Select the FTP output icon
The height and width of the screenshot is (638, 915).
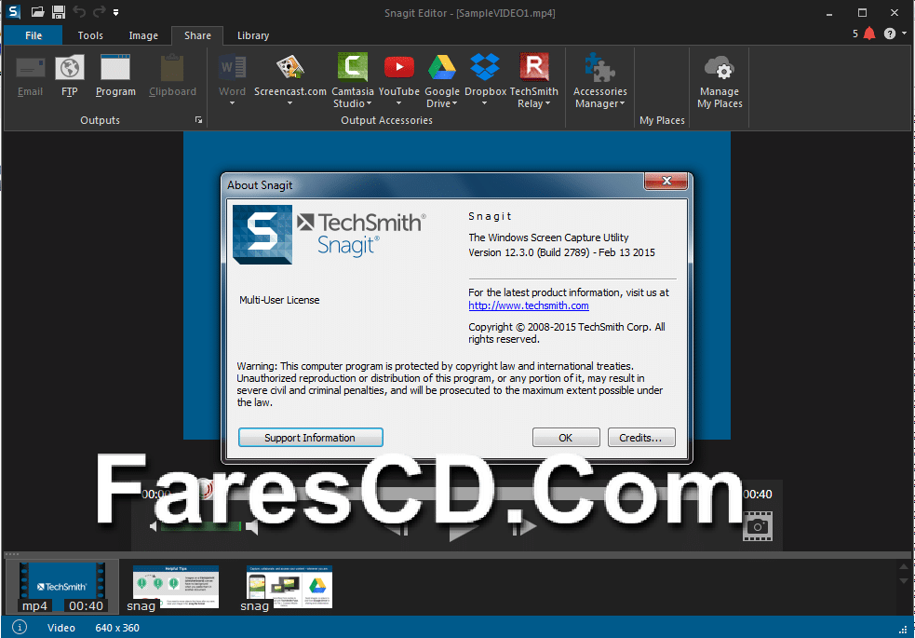70,68
